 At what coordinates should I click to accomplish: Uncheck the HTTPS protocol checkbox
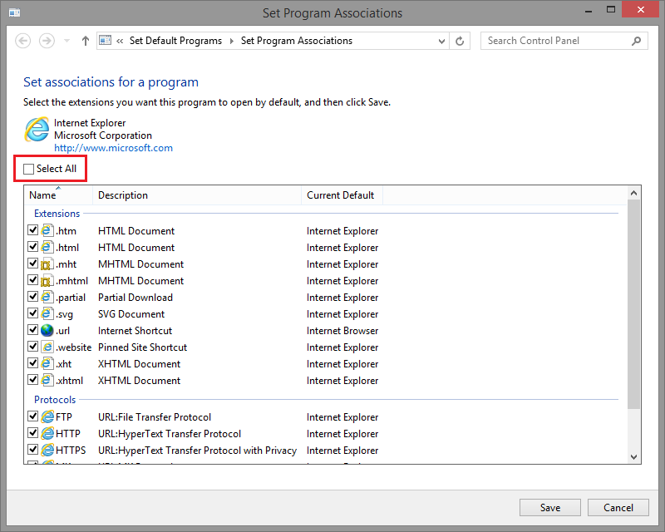coord(32,449)
